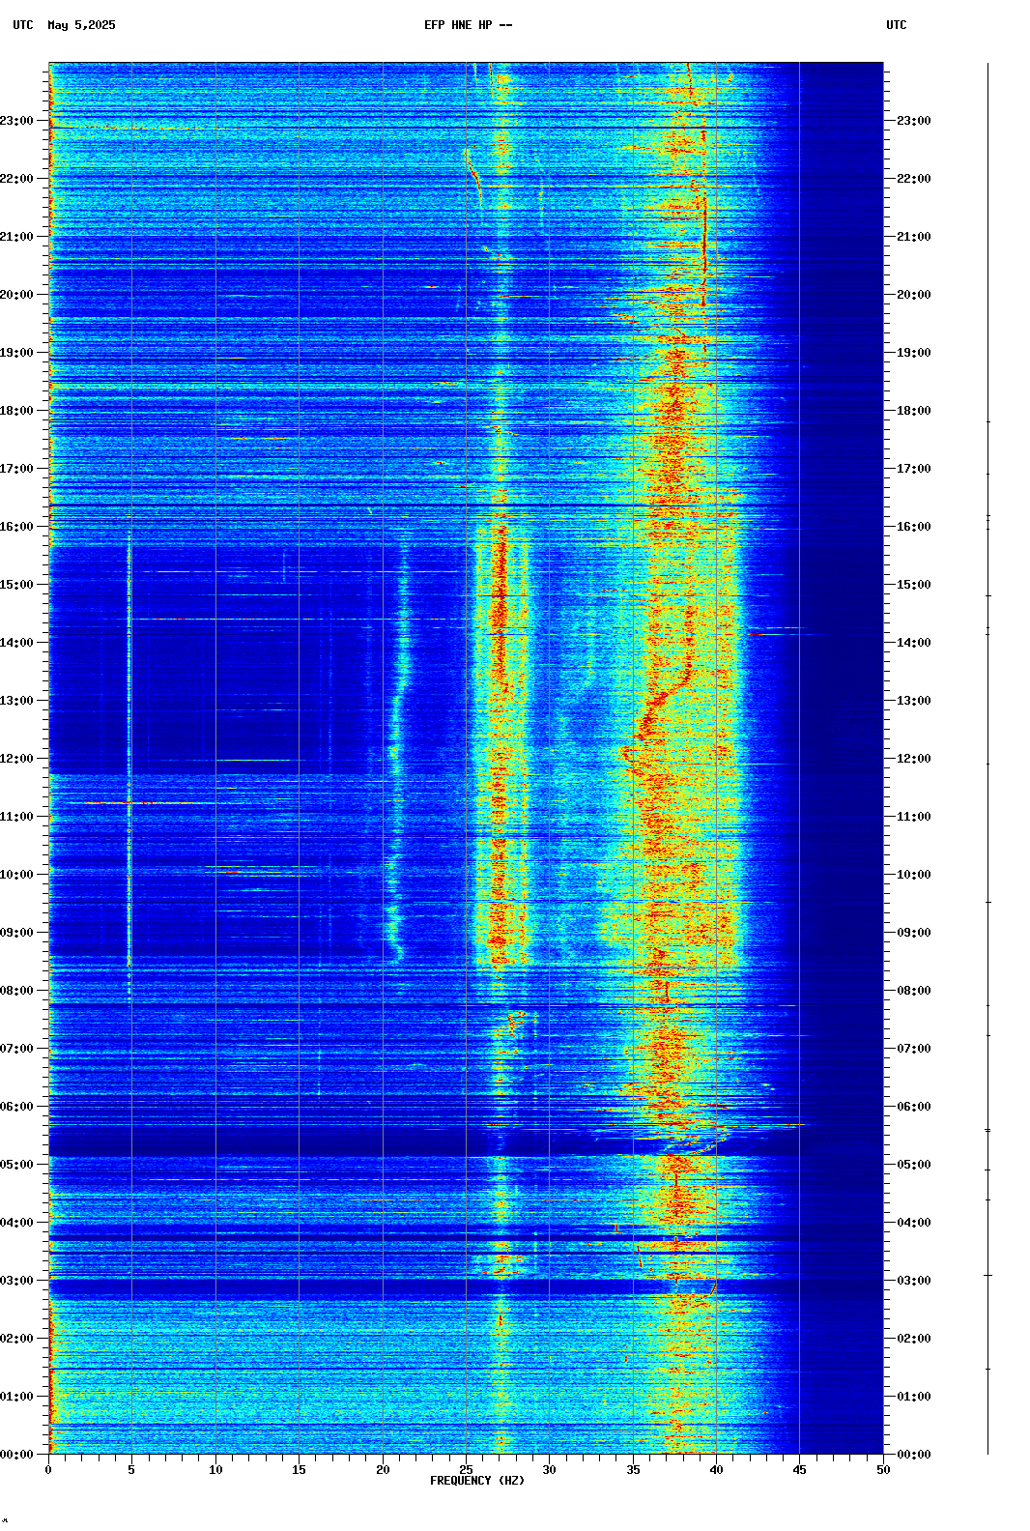This screenshot has height=1531, width=1030.
Task: Click the 'UTC' label at top right
Action: pyautogui.click(x=897, y=25)
